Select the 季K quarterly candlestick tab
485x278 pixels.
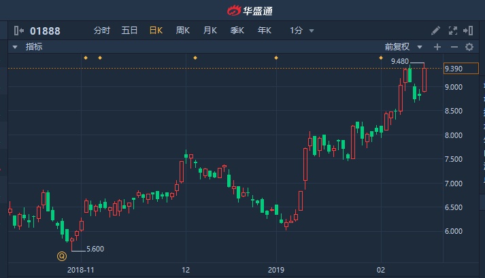pyautogui.click(x=237, y=31)
